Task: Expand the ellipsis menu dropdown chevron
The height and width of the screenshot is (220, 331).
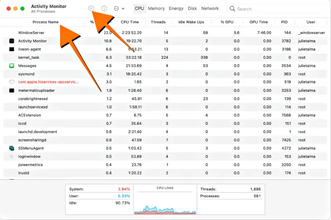Action: (123, 9)
